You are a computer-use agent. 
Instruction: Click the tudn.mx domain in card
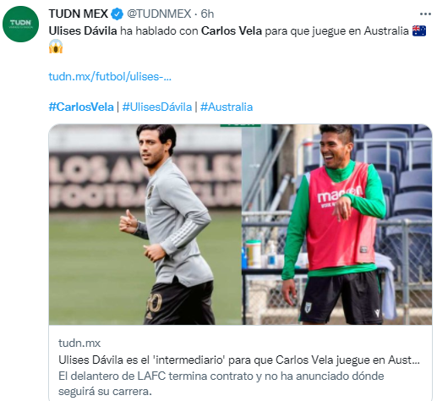point(79,343)
